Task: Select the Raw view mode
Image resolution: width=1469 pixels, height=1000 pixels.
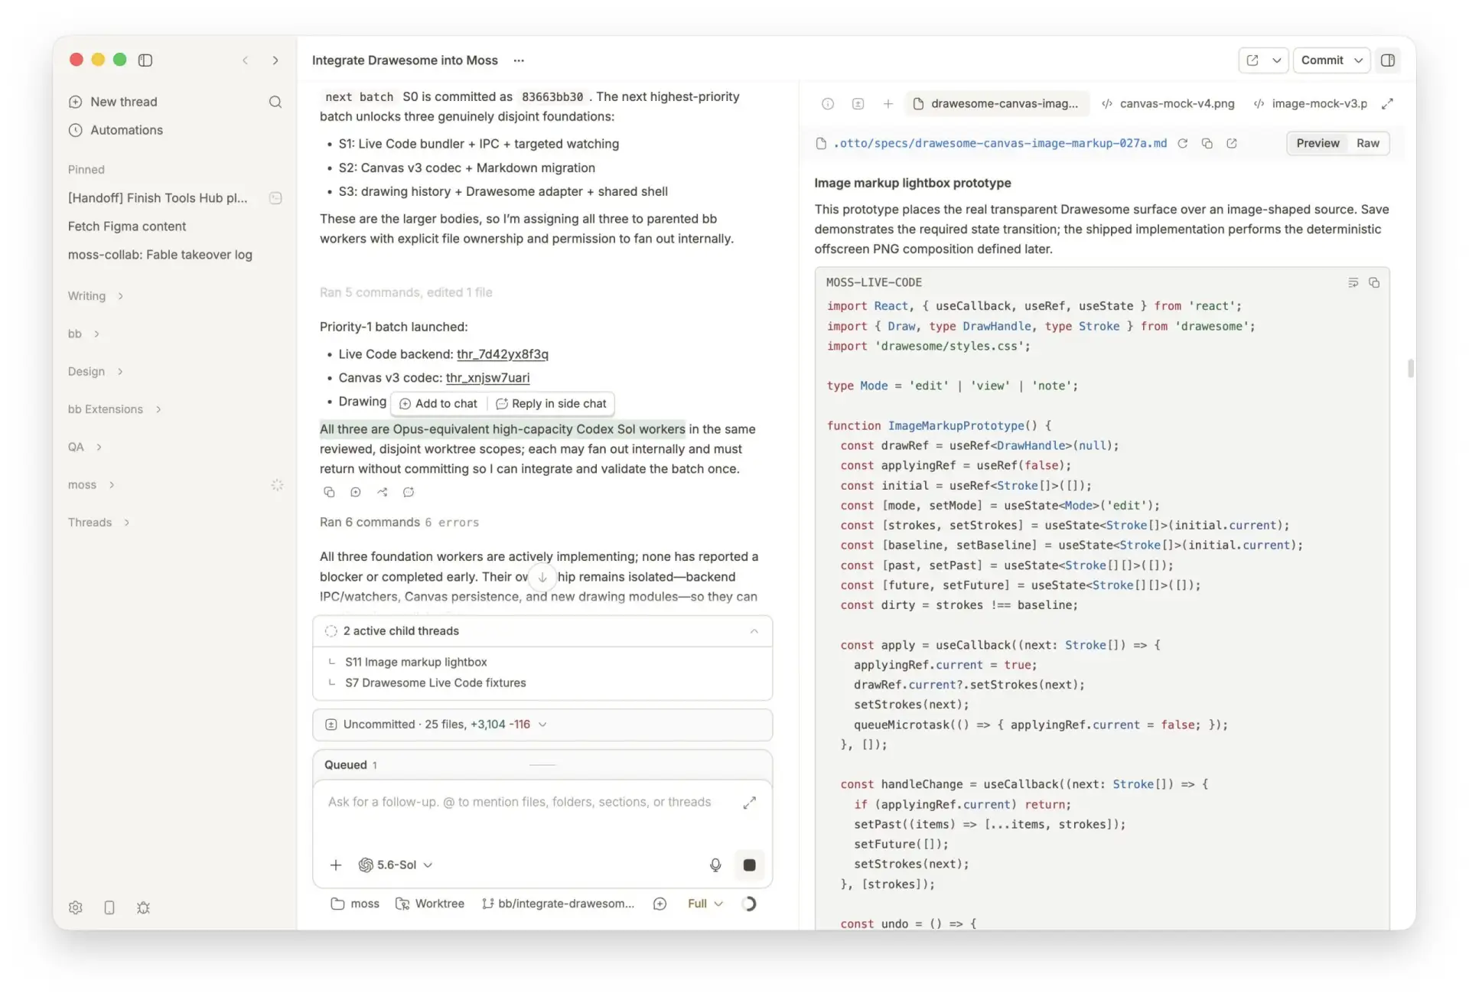Action: [1367, 143]
